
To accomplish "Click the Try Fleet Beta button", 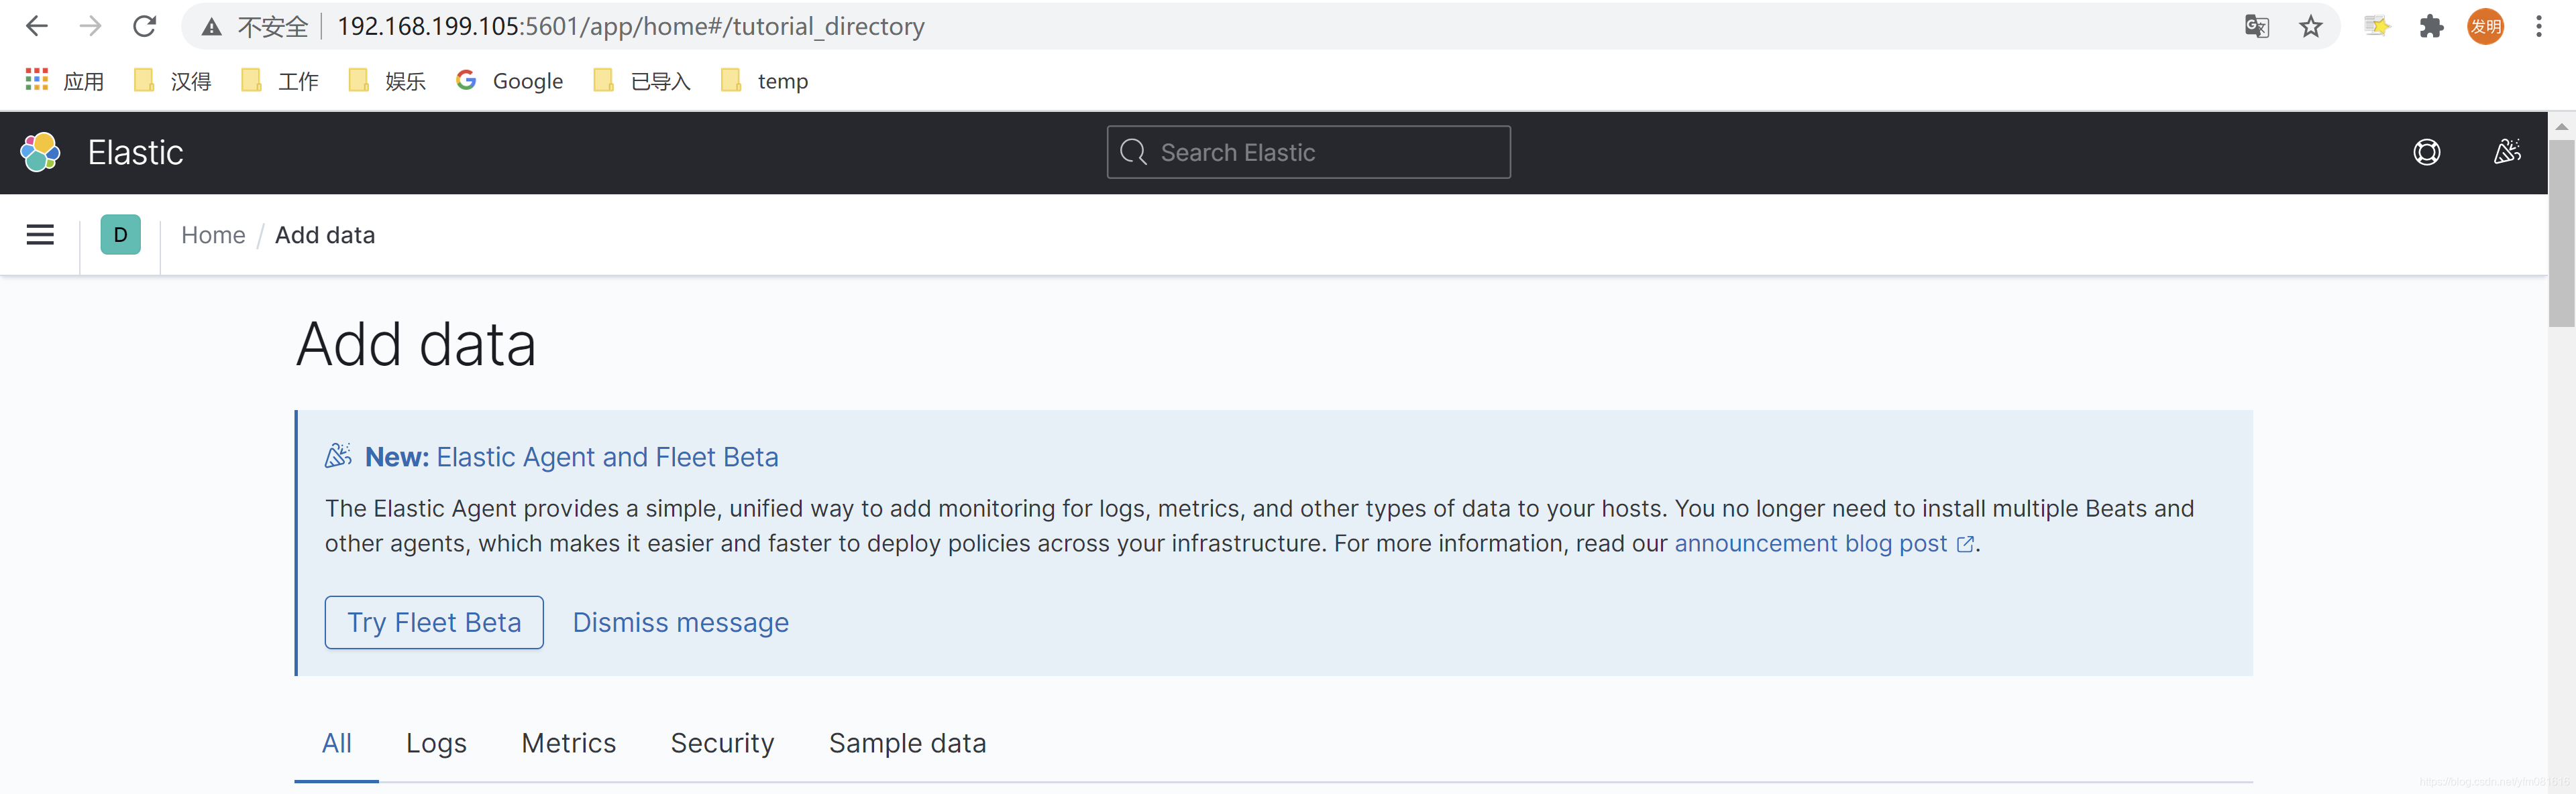I will pyautogui.click(x=434, y=622).
